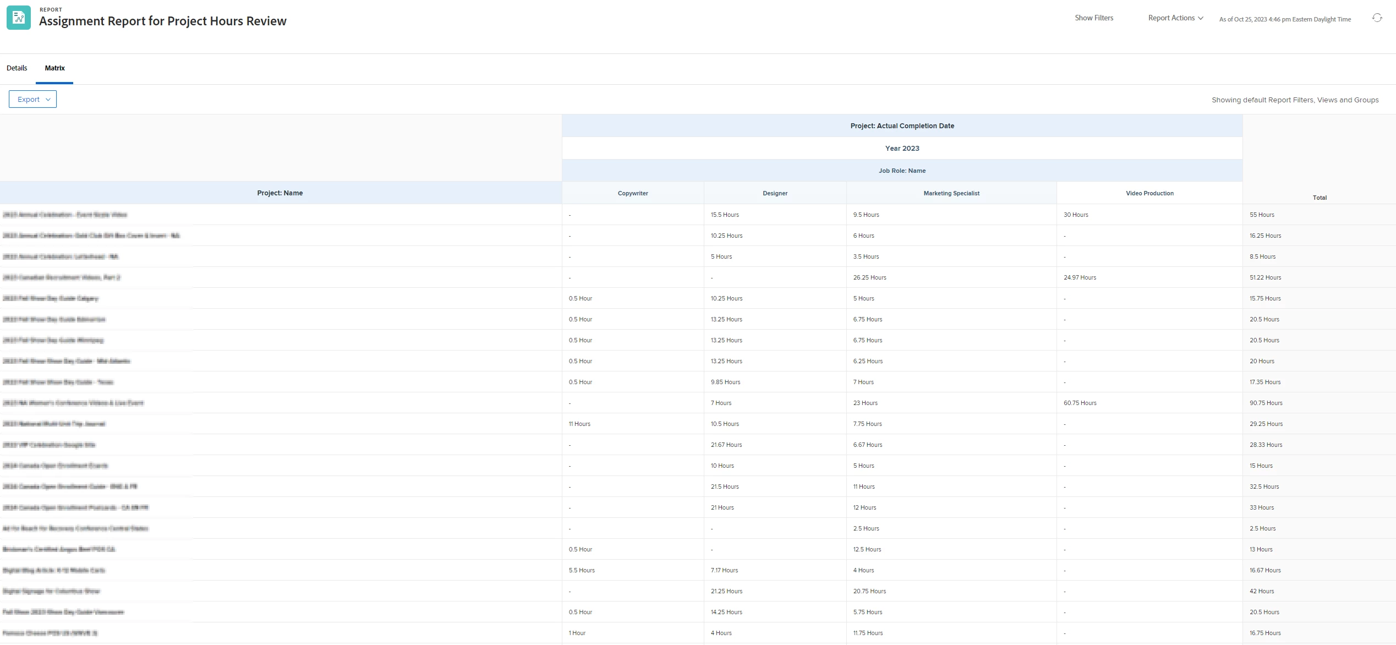
Task: Click the Designer column header
Action: (x=775, y=194)
